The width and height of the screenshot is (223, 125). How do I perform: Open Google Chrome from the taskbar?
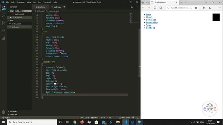point(75,122)
